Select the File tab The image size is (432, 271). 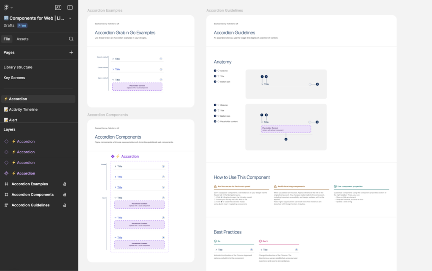pos(7,39)
